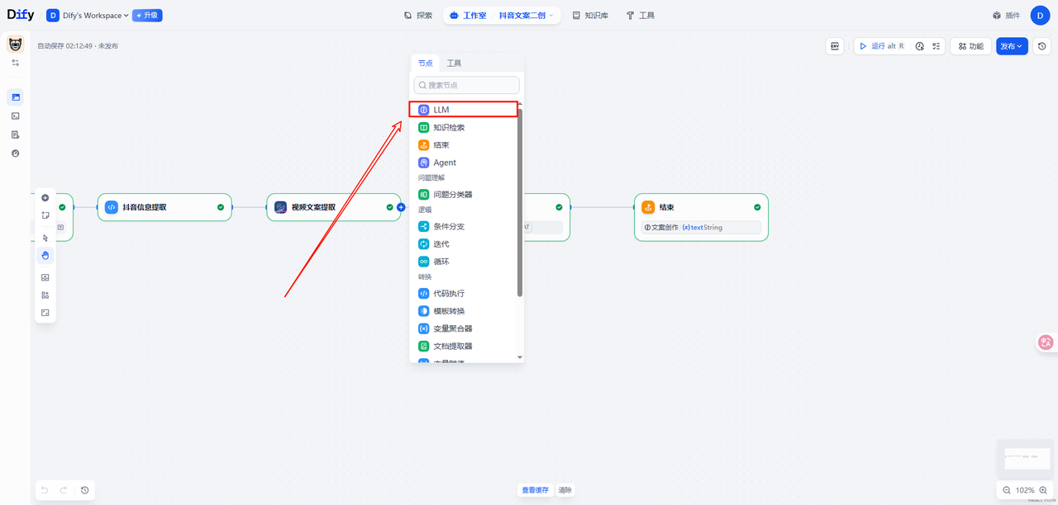Zoom in with the plus magnifier
This screenshot has width=1058, height=505.
(x=1044, y=490)
